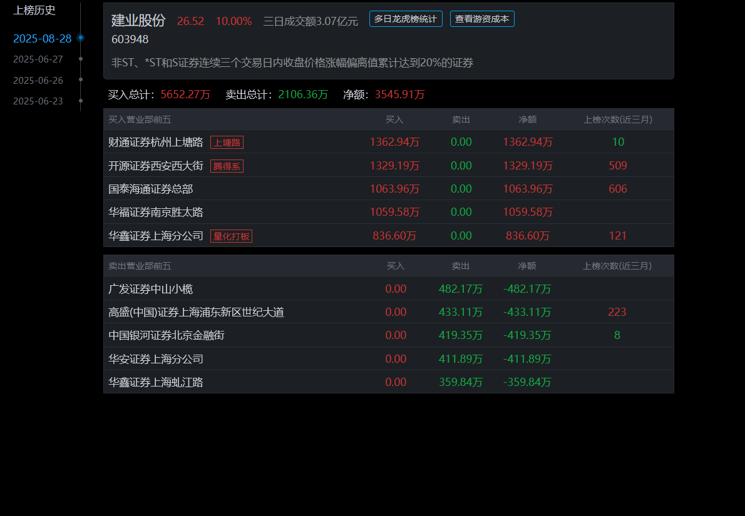The image size is (745, 516).
Task: Click net value 1063.96万 in 国泰海通 row
Action: (527, 189)
